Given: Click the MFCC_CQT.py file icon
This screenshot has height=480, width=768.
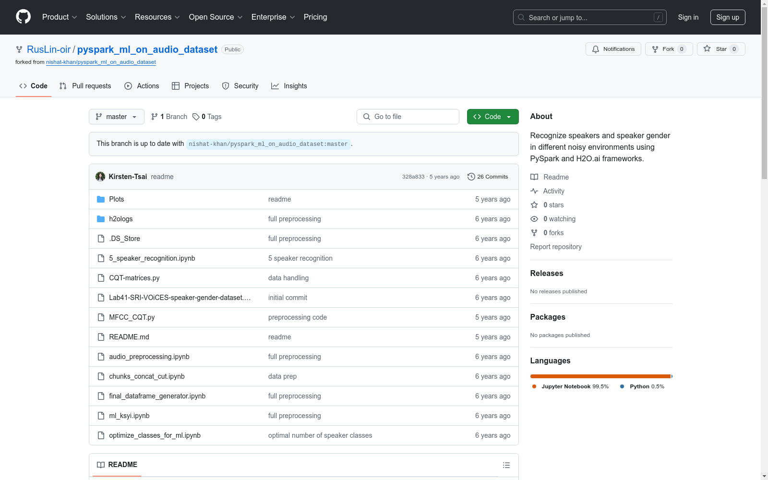Looking at the screenshot, I should click(101, 317).
